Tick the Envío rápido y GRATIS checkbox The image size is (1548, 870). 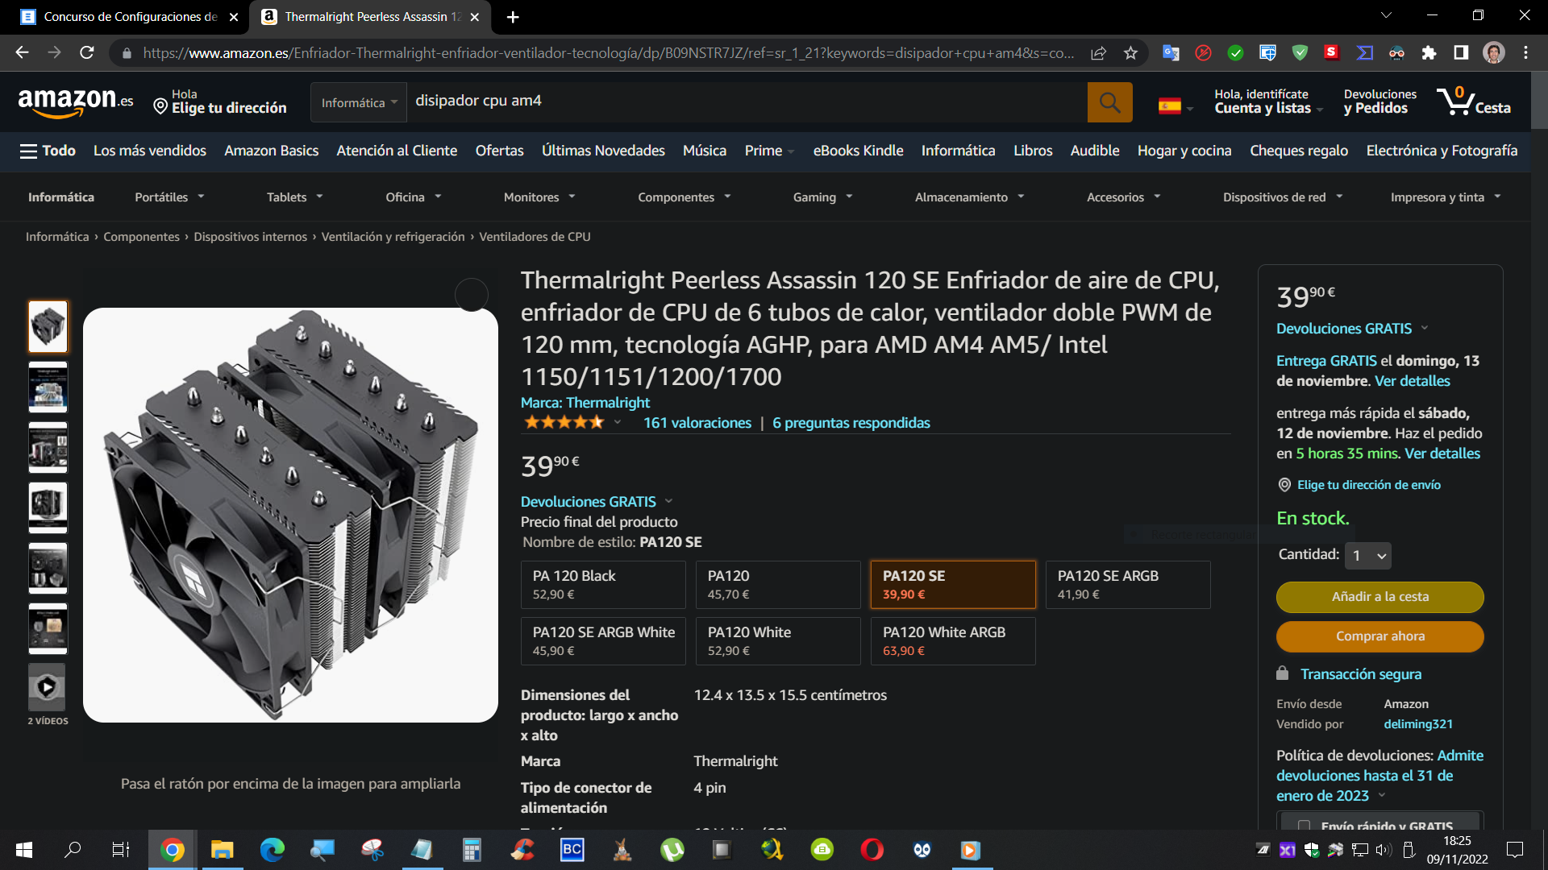pos(1304,826)
